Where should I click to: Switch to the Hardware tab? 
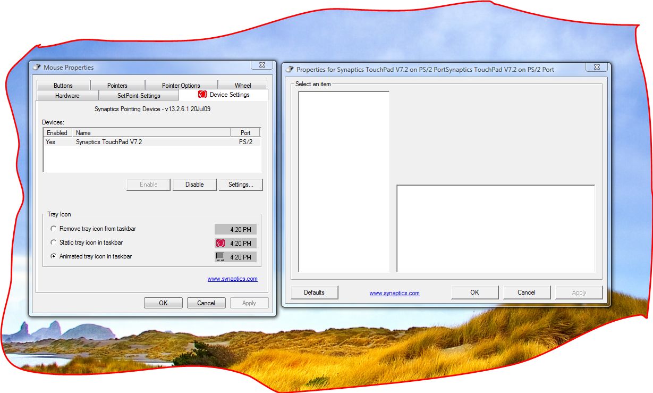tap(67, 96)
